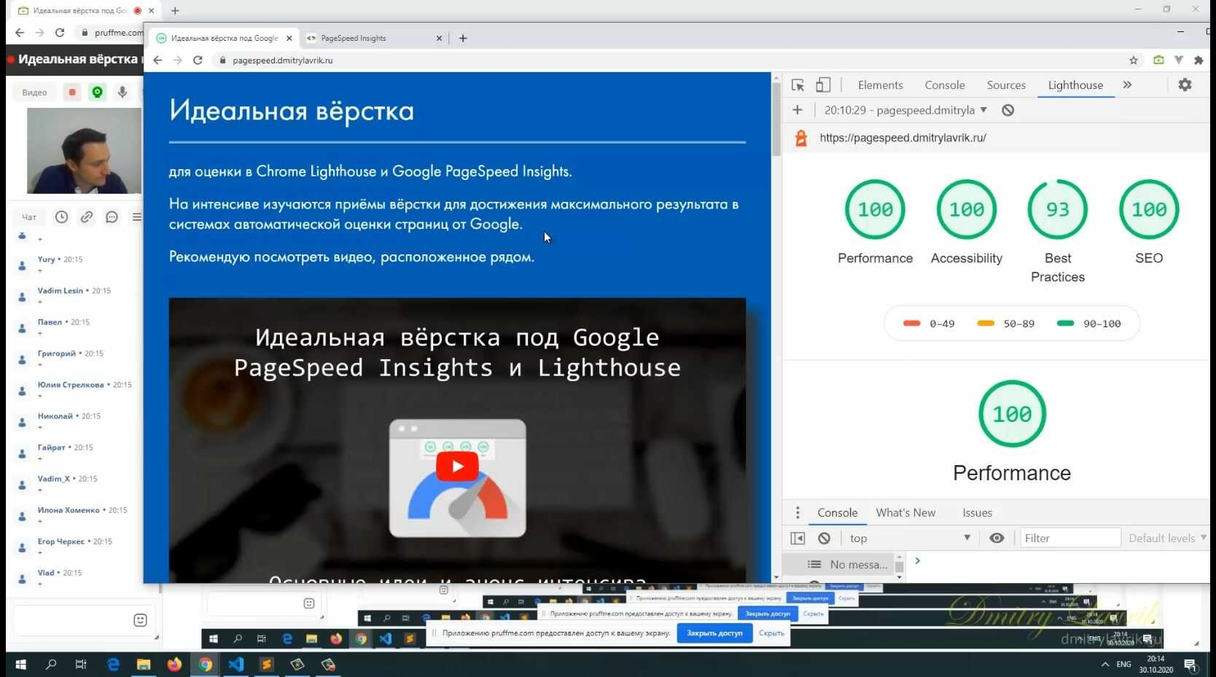Open a new tab in front Chrome window
Screen dimensions: 1216x677
pos(463,39)
